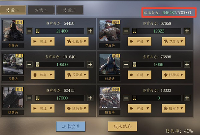Viewport: 200px width, 135px height.
Task: Expand the 长枪兵 target dropdown
Action: tap(77, 41)
